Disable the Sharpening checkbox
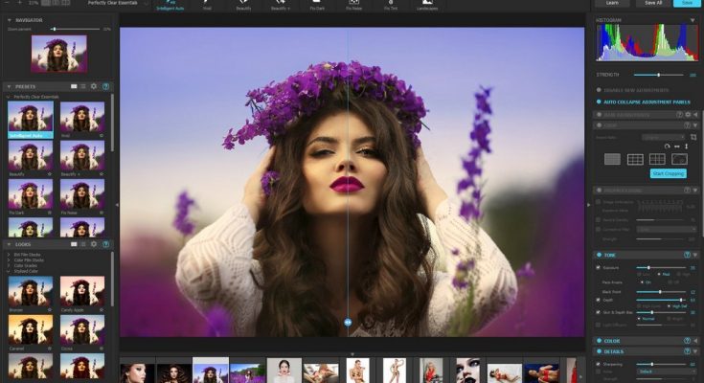 (x=599, y=364)
